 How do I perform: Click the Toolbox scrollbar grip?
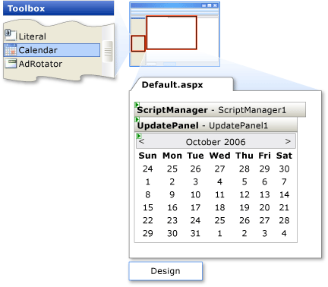pos(108,52)
